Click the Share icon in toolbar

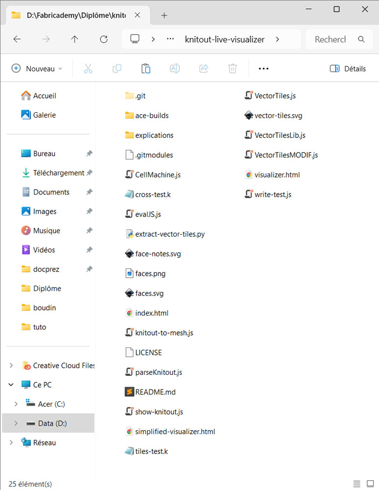click(204, 69)
